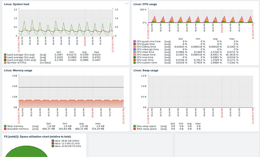260x157 pixels.
Task: Click the red Load average (5m avg) legend swatch
Action: 5,57
